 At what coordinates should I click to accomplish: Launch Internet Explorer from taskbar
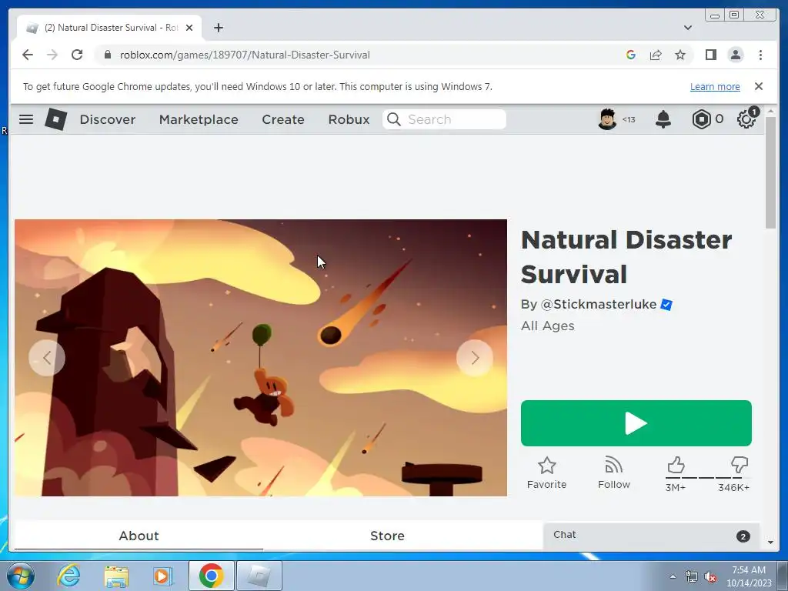pyautogui.click(x=68, y=576)
